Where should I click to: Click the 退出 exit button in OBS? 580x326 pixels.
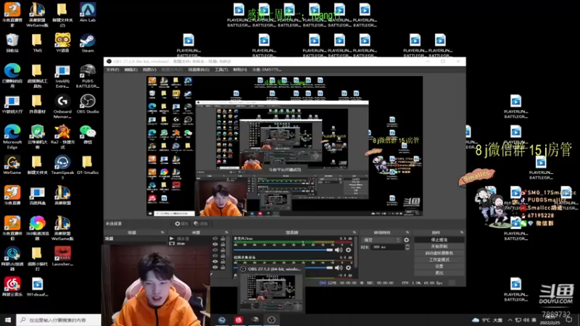(439, 273)
